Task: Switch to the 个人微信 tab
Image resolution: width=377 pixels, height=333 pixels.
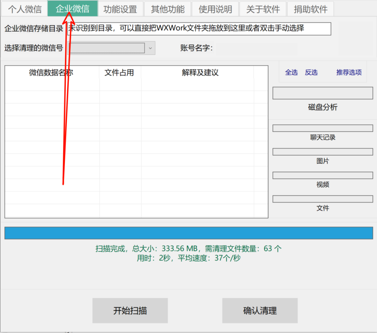Action: tap(24, 9)
